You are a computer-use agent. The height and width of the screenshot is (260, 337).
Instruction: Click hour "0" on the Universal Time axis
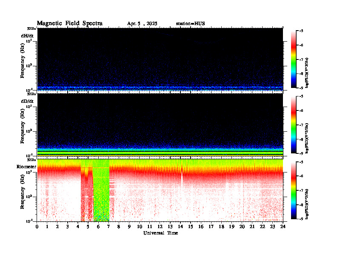coord(37,226)
